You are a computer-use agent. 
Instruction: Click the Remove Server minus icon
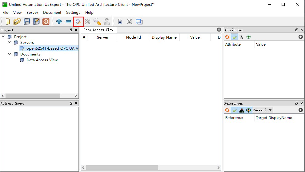[68, 21]
